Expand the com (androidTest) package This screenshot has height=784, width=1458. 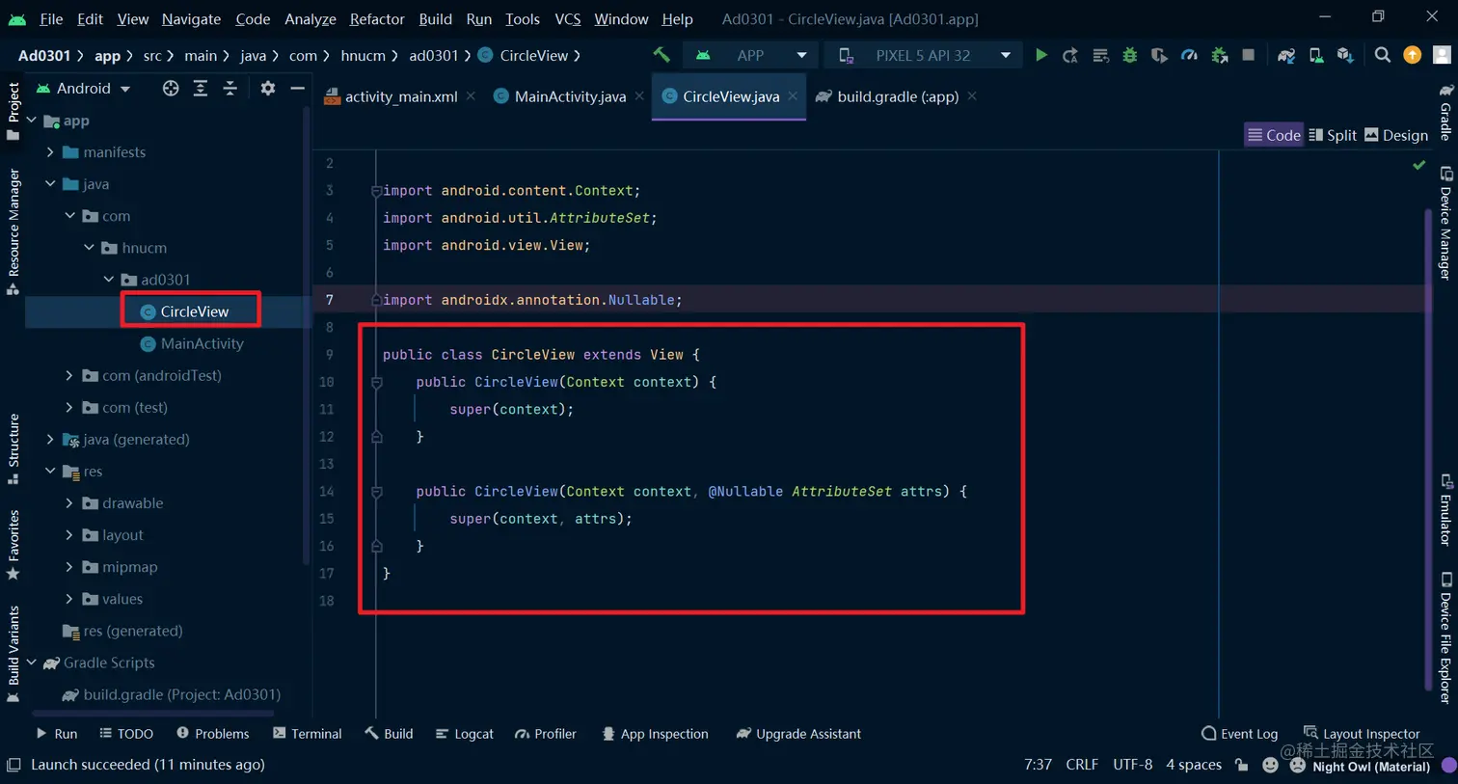tap(69, 375)
